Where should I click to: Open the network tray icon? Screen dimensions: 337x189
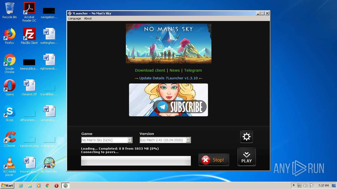(x=299, y=186)
